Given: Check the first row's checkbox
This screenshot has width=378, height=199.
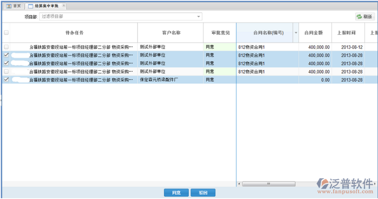Looking at the screenshot, I should pyautogui.click(x=6, y=47).
